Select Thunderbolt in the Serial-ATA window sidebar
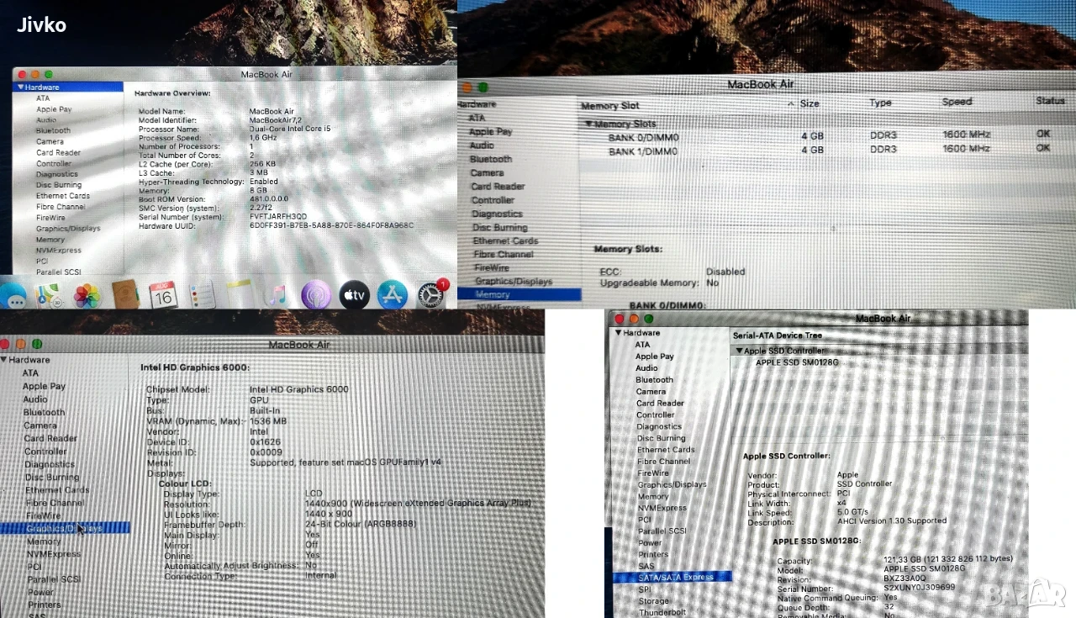 point(662,612)
